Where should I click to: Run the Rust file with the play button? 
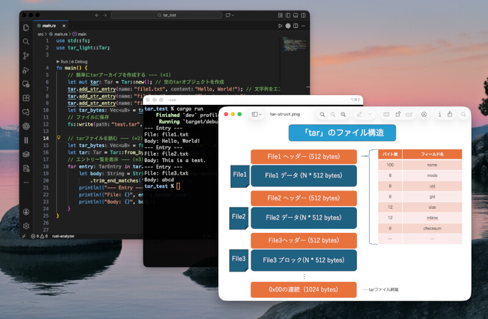(x=281, y=26)
